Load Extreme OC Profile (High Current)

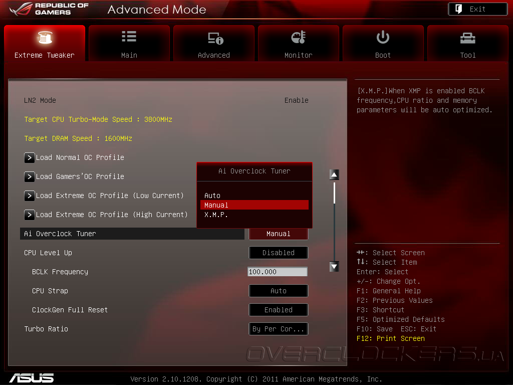[x=112, y=215]
